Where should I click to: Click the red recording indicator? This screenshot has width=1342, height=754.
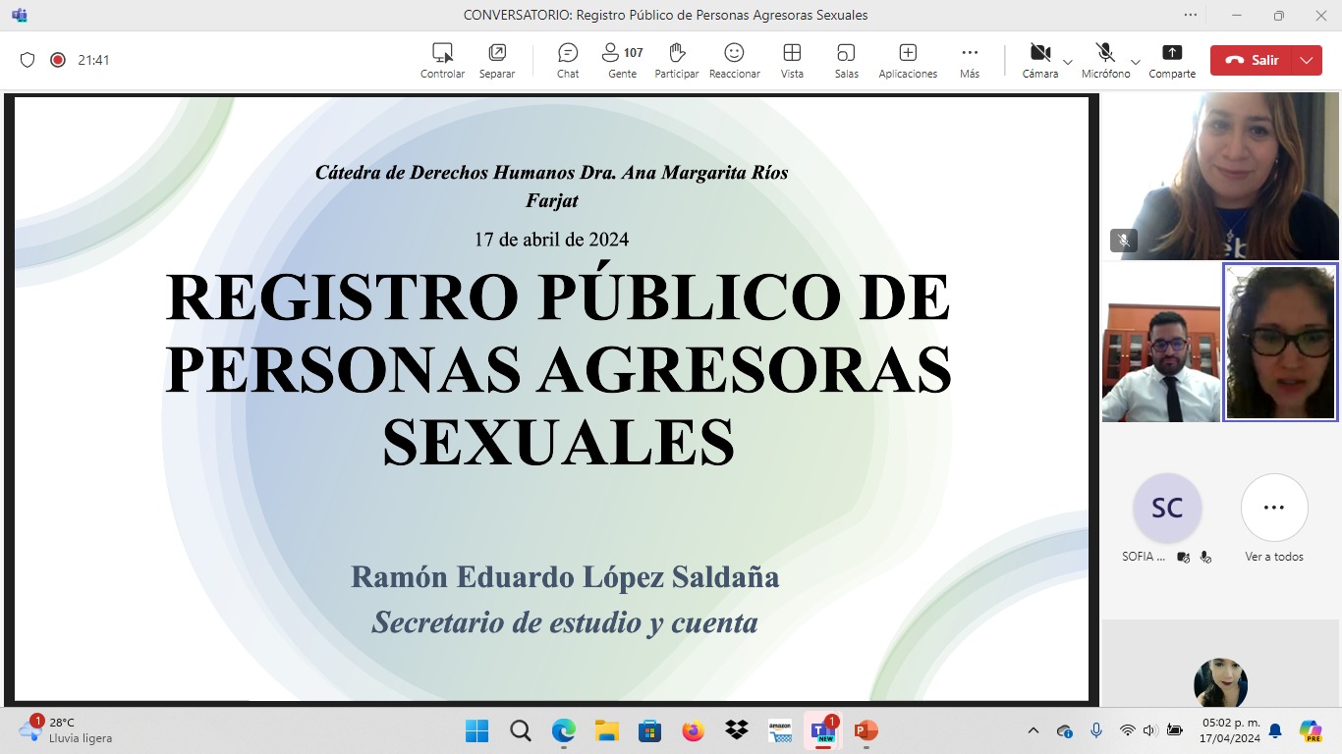(x=58, y=60)
